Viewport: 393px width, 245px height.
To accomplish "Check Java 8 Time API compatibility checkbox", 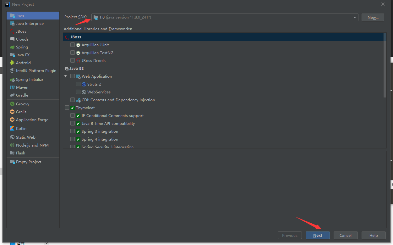I will click(x=73, y=123).
